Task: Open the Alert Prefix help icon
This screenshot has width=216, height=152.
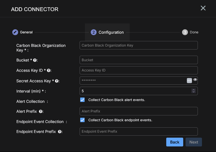Action: (41, 111)
